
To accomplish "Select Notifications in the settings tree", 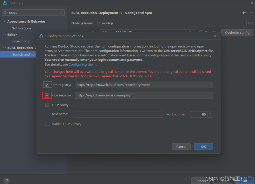I will coord(21,28).
